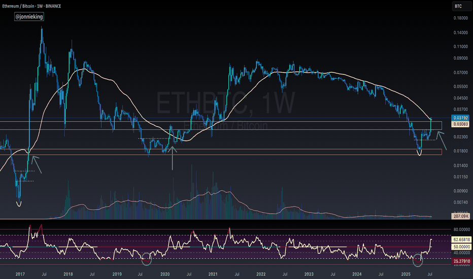Click the 2025 time axis label
The image size is (473, 279).
click(406, 274)
